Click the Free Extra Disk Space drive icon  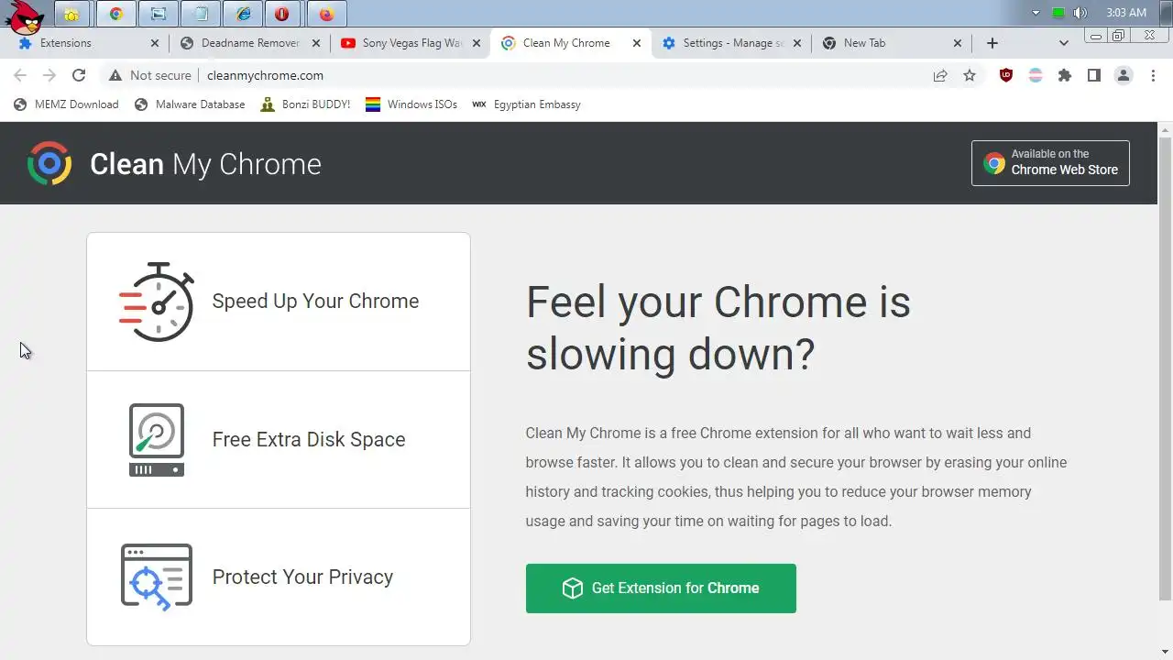click(157, 440)
